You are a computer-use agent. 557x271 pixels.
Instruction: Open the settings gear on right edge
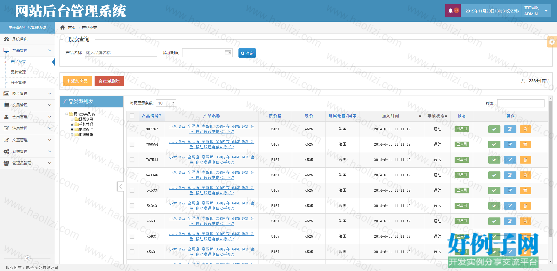552,42
